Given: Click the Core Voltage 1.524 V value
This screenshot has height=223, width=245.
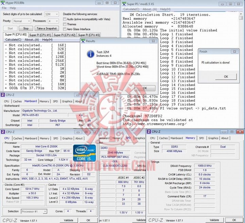Looking at the screenshot, I should (63, 160).
